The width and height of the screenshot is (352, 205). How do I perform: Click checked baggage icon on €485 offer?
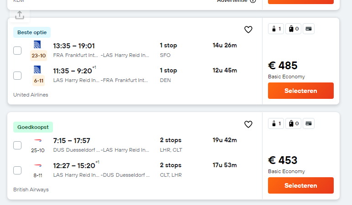pyautogui.click(x=293, y=29)
